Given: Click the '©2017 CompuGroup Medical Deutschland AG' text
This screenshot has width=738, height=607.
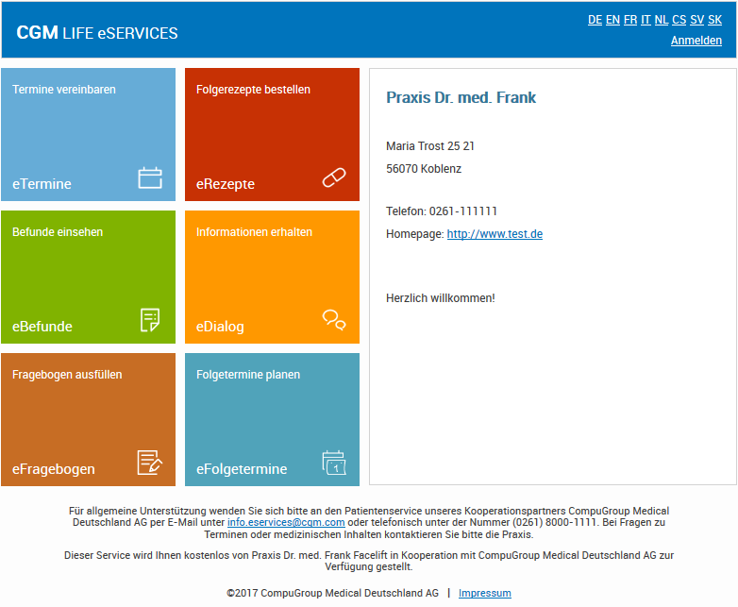Looking at the screenshot, I should tap(332, 594).
